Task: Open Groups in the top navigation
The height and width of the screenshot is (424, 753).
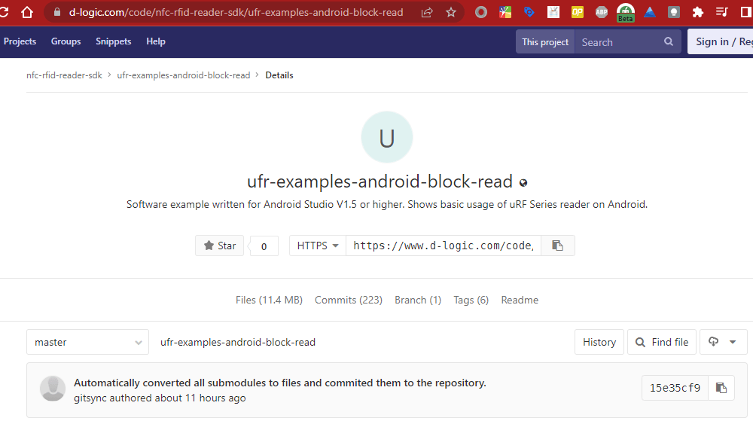Action: pyautogui.click(x=66, y=41)
